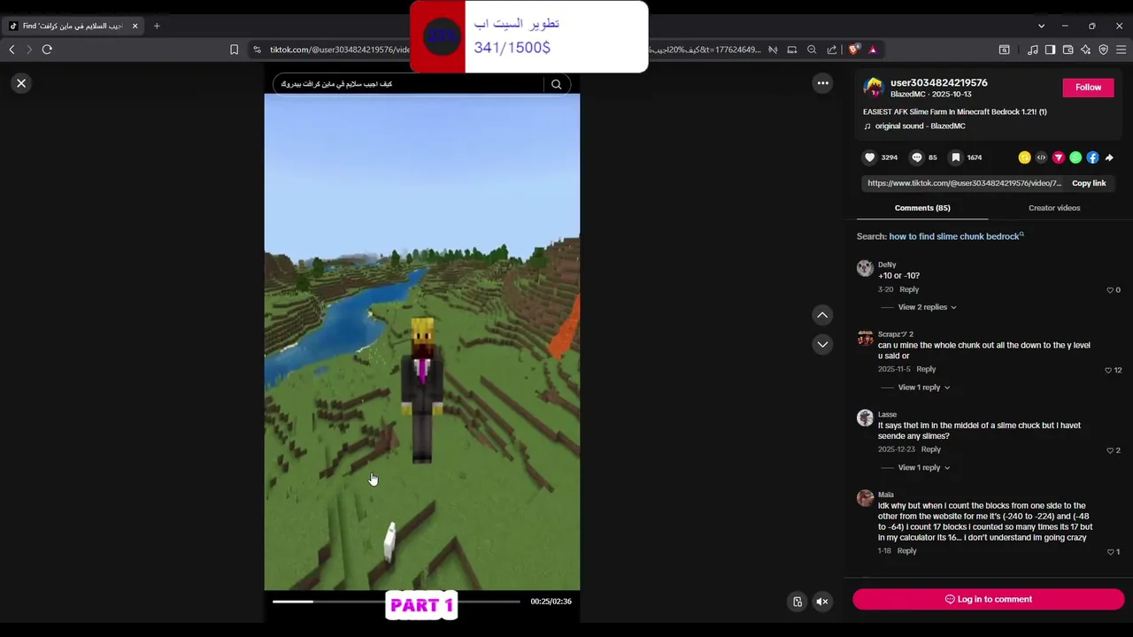Viewport: 1133px width, 637px height.
Task: Close the TikTok video viewer with X
Action: coord(21,83)
